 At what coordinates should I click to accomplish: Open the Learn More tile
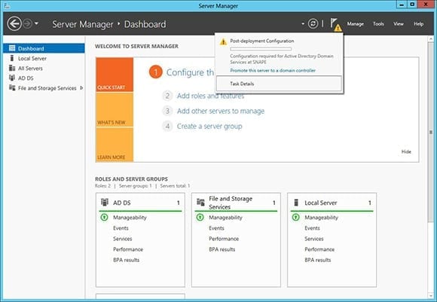coord(115,145)
